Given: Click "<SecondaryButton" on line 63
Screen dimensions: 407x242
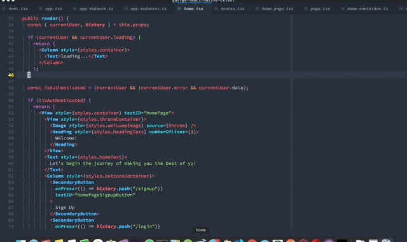Looking at the screenshot, I should pyautogui.click(x=72, y=183).
